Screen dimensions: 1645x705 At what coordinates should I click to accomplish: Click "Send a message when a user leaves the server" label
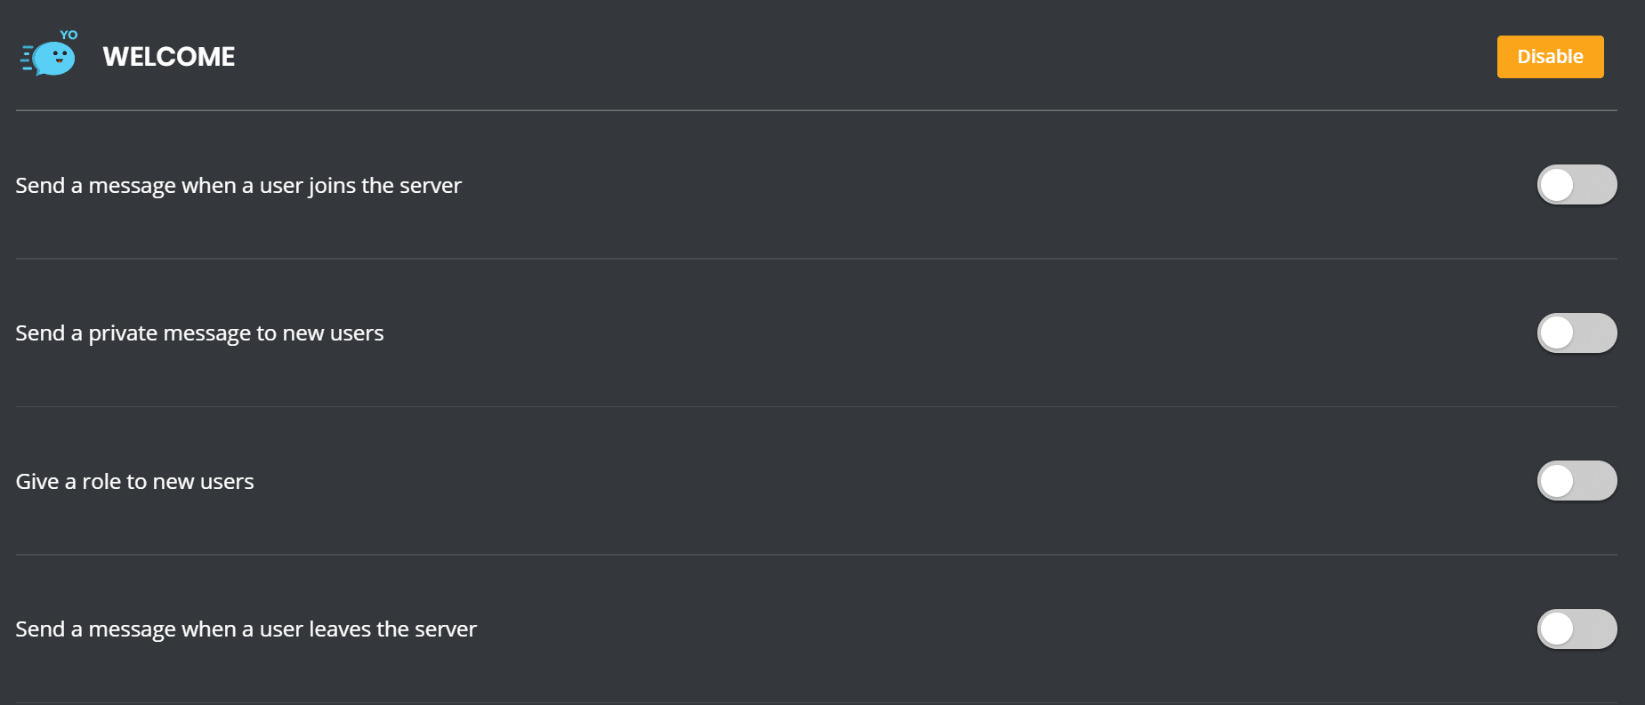tap(246, 629)
